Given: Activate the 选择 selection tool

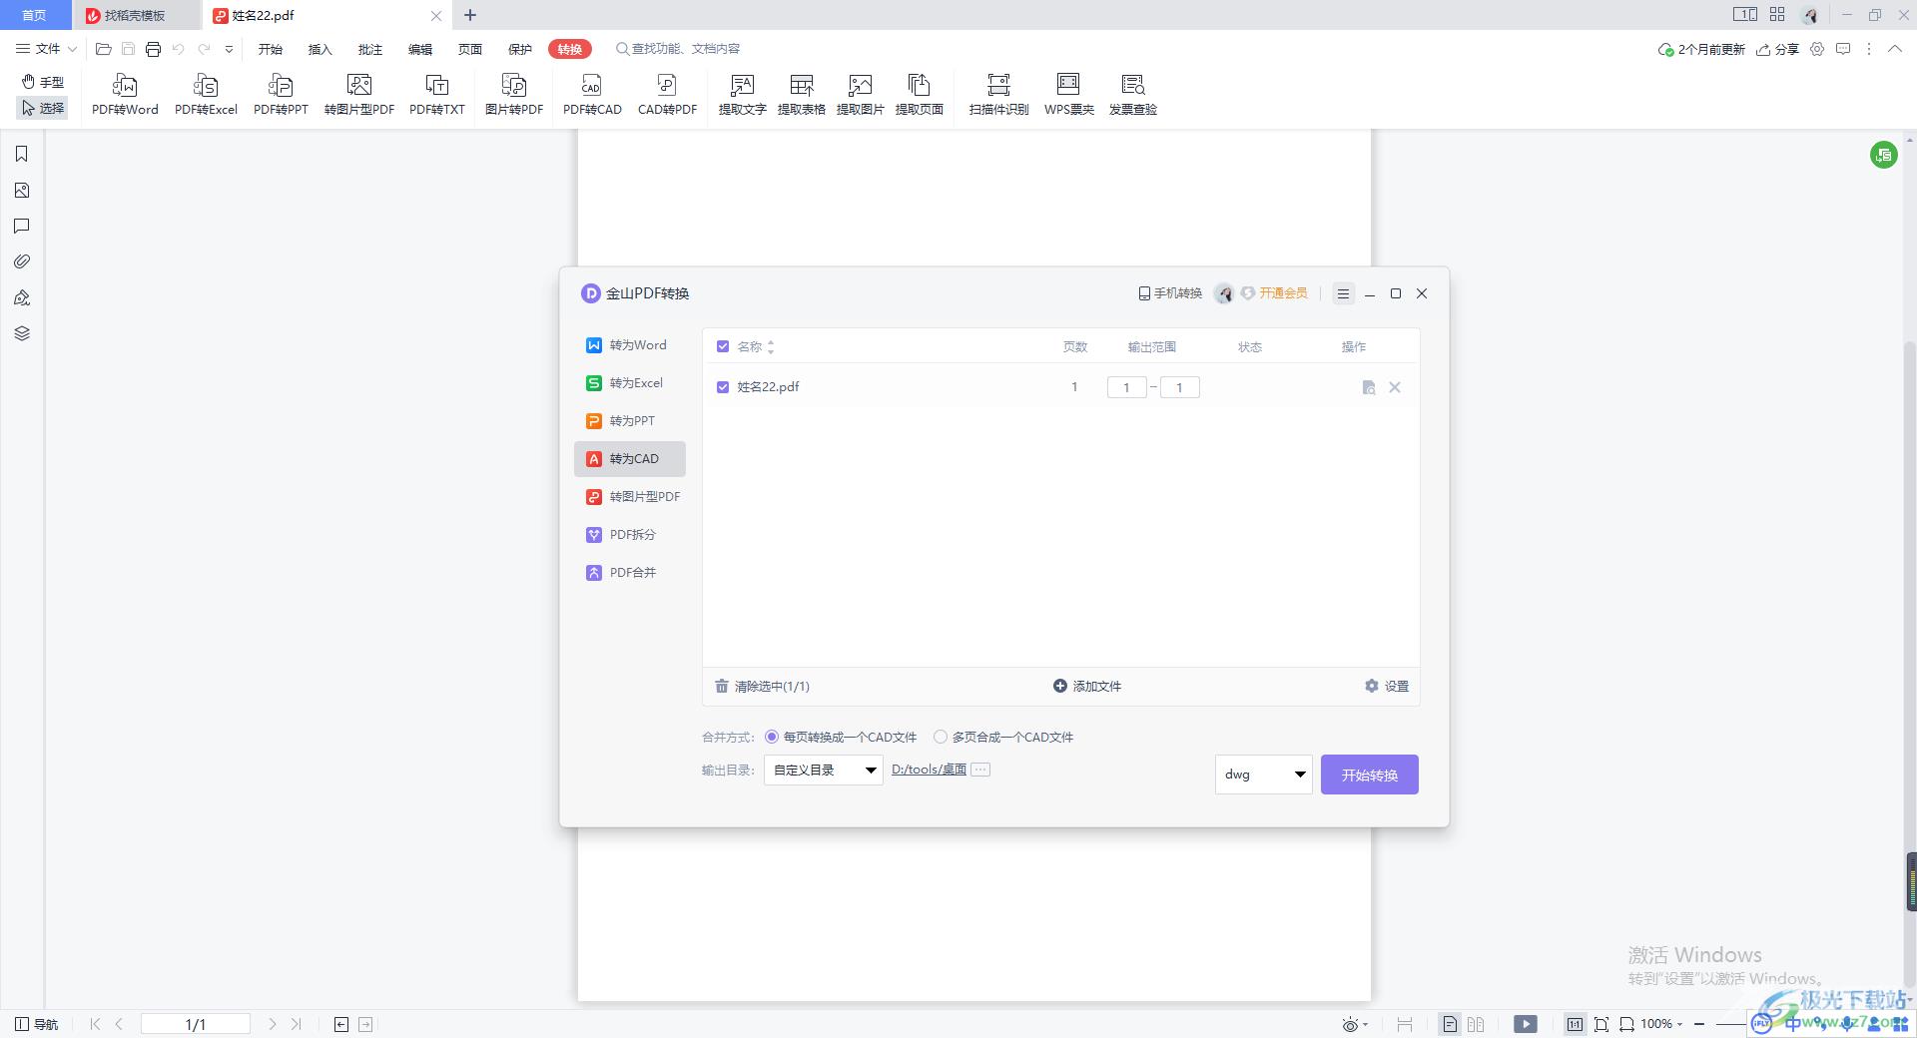Looking at the screenshot, I should point(43,108).
